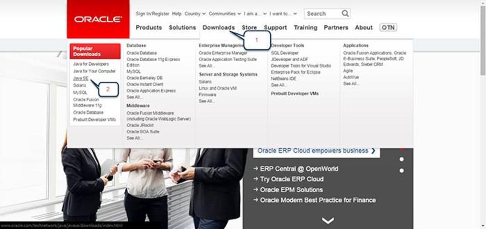Screen dimensions: 486x229
Task: Click the search magnifier icon
Action: pos(345,13)
